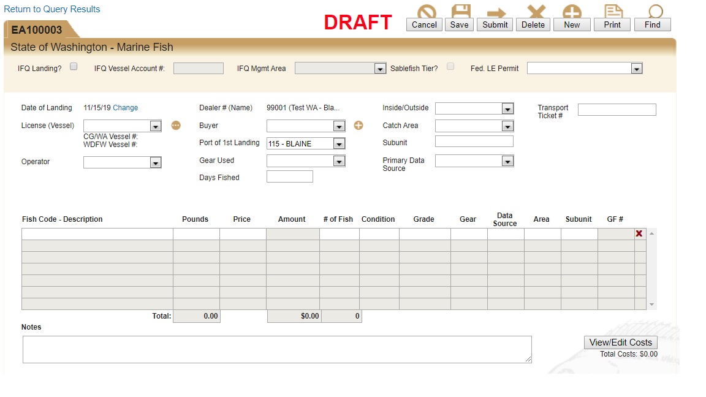Toggle the Sablefish Tier checkbox

click(450, 67)
